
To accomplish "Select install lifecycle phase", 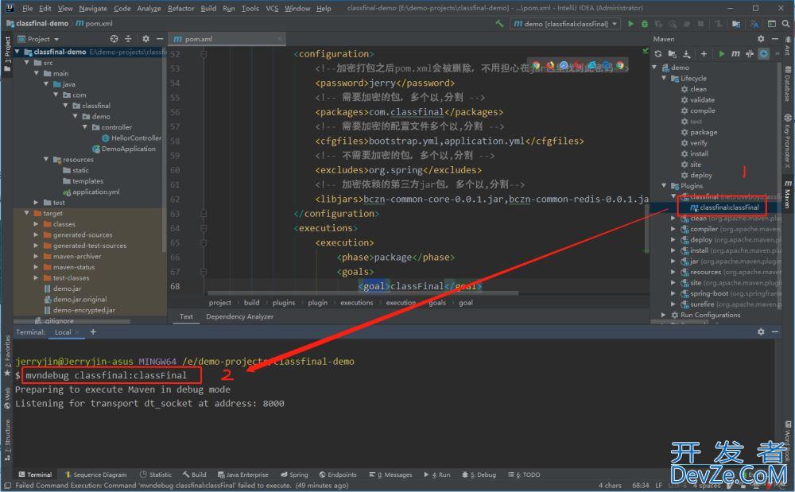I will (699, 153).
